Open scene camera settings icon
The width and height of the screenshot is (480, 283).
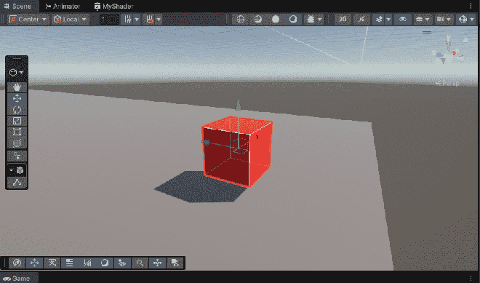[440, 20]
